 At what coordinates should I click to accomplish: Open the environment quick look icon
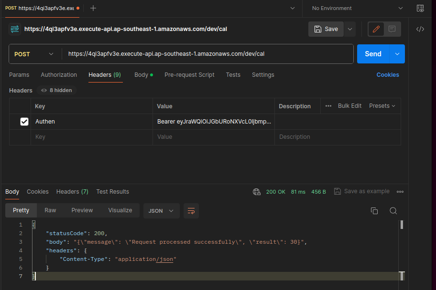tap(420, 8)
